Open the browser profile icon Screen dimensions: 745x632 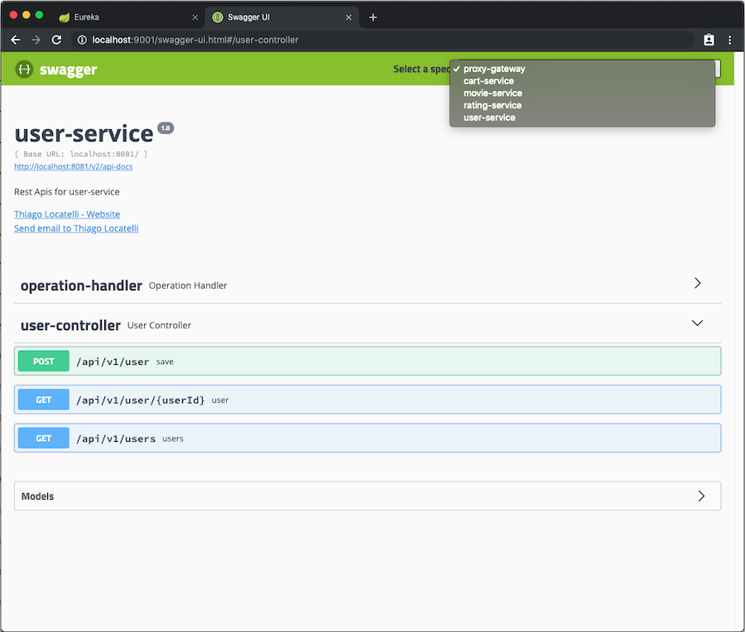709,40
